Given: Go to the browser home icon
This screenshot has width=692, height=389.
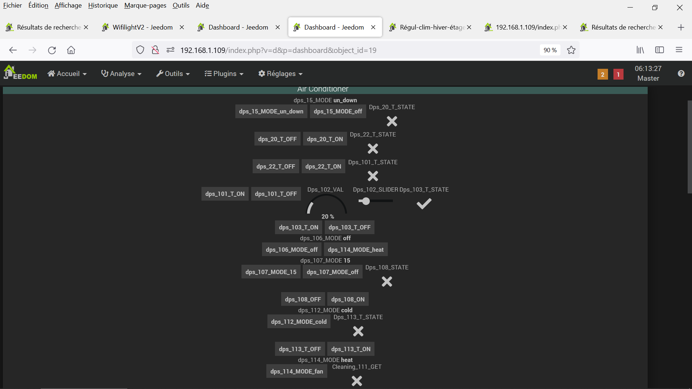Looking at the screenshot, I should [x=71, y=50].
